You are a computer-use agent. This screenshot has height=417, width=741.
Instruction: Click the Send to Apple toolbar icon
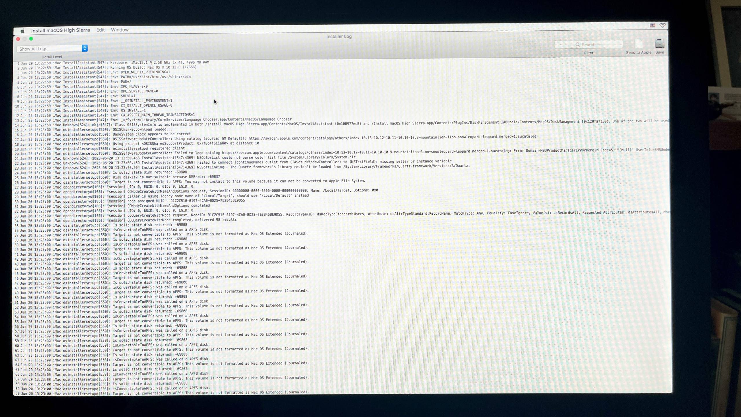(639, 44)
